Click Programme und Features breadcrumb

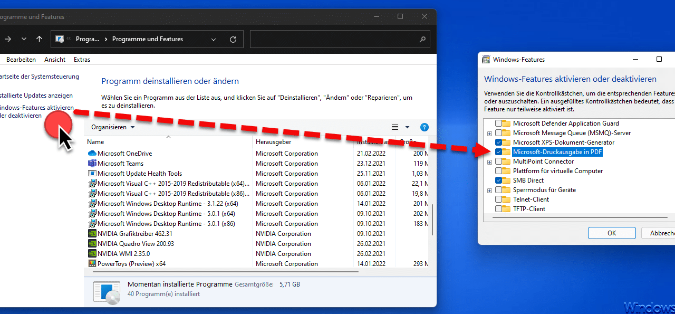pos(148,39)
